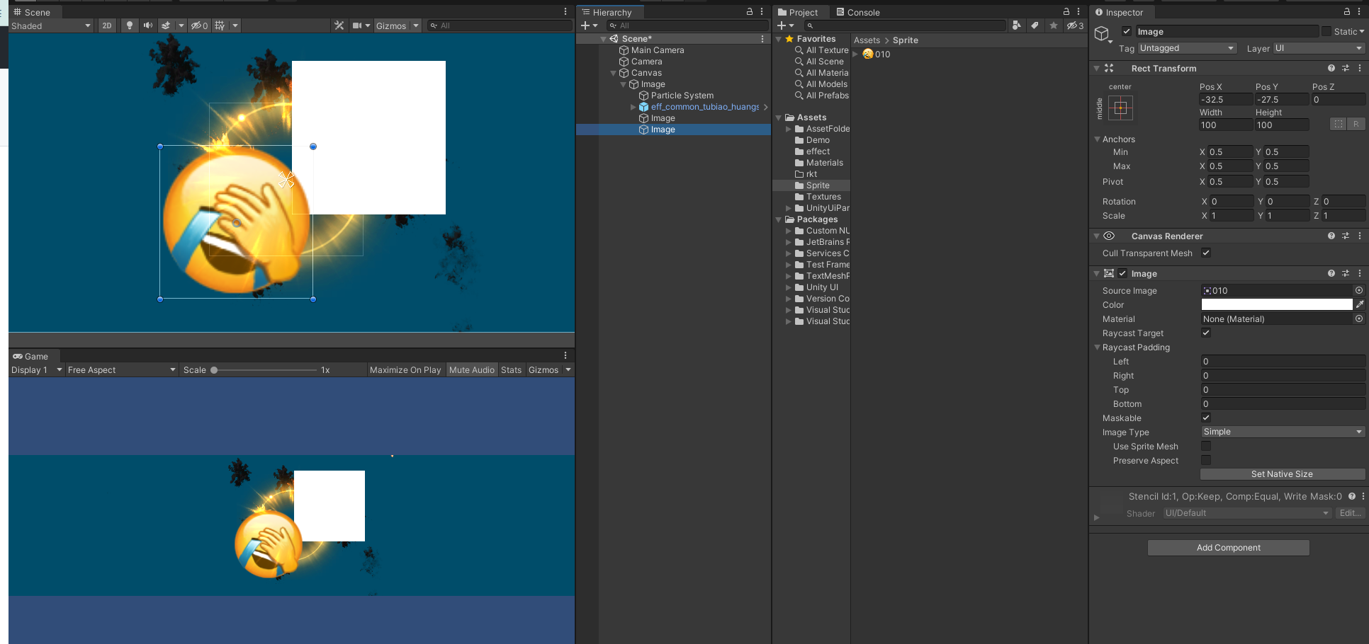Toggle Stats button in Game view
1369x644 pixels.
click(511, 370)
